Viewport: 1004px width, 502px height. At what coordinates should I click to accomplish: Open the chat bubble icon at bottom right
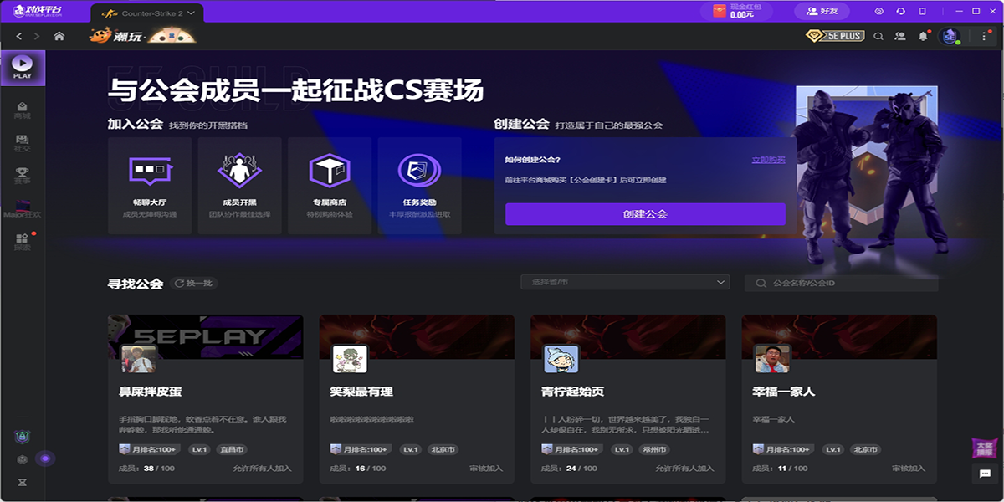point(984,474)
